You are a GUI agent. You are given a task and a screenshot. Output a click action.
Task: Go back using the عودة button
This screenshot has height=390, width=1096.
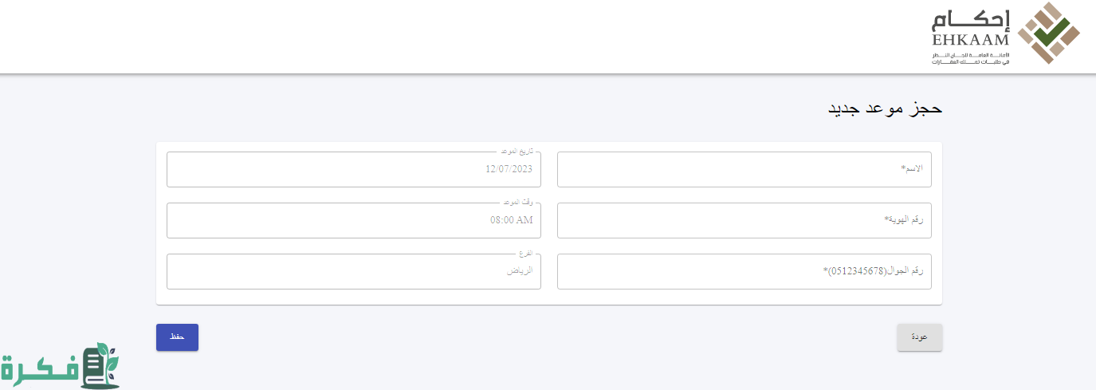920,337
